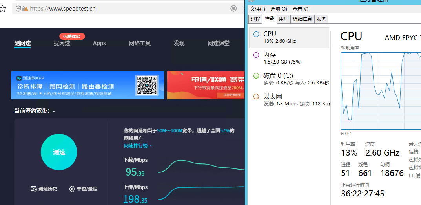This screenshot has width=421, height=205.
Task: Click the shield icon in address bar
Action: coord(18,9)
